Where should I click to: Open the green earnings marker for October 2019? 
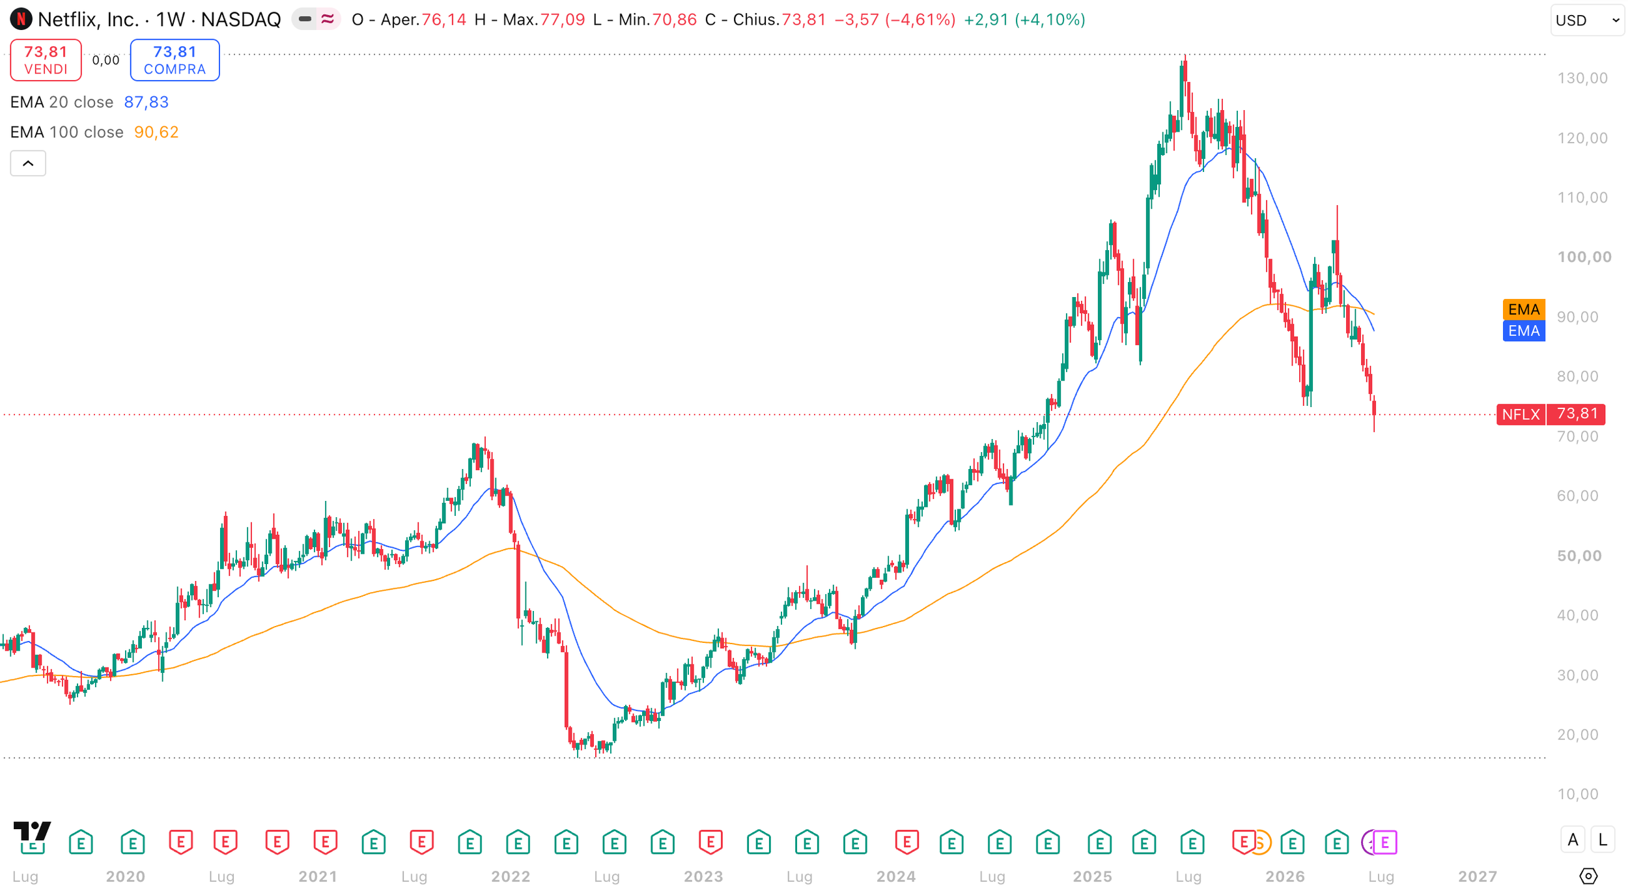[x=81, y=842]
